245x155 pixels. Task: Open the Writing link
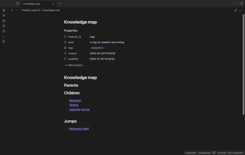pyautogui.click(x=74, y=105)
